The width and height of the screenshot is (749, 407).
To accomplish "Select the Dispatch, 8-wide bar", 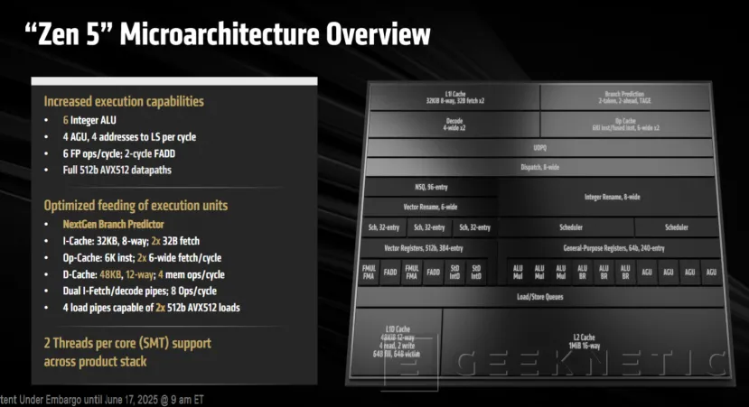I will 542,166.
